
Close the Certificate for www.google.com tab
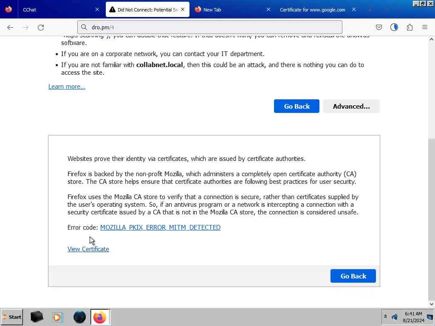(x=354, y=9)
